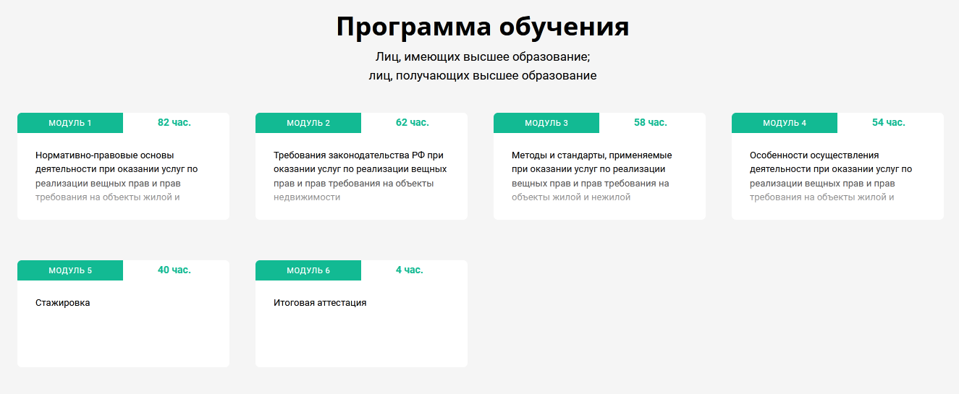Click the "4 час." duration label

(x=410, y=270)
